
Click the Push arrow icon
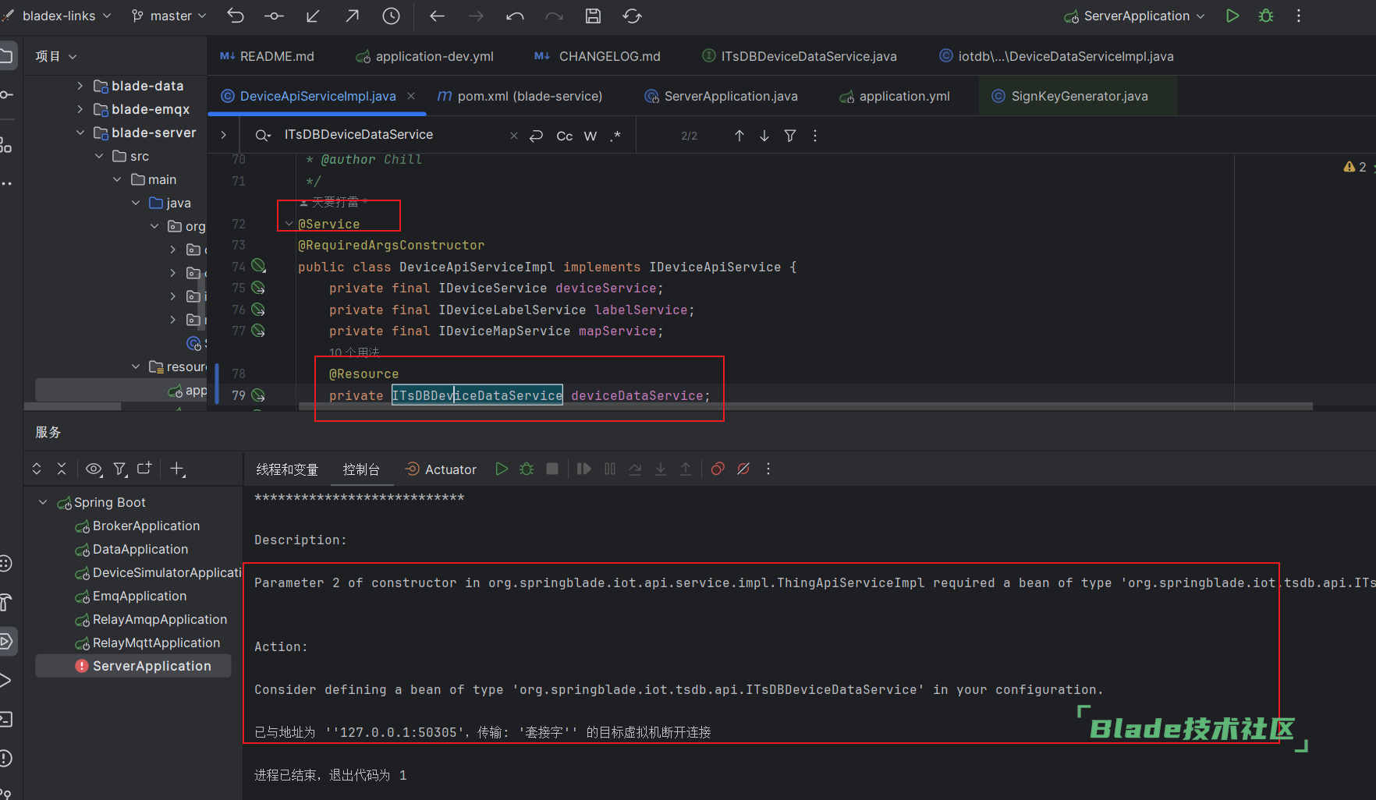click(352, 16)
